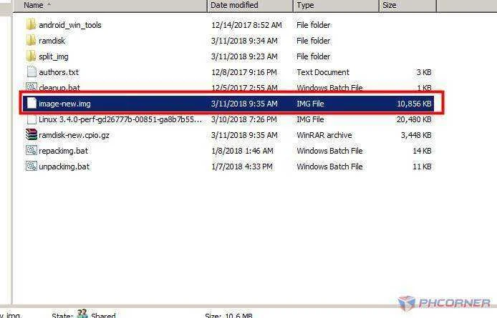The height and width of the screenshot is (318, 497).
Task: Sort by the Name column header
Action: point(110,6)
